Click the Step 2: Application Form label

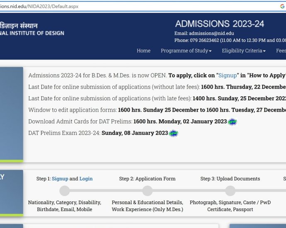pyautogui.click(x=147, y=179)
